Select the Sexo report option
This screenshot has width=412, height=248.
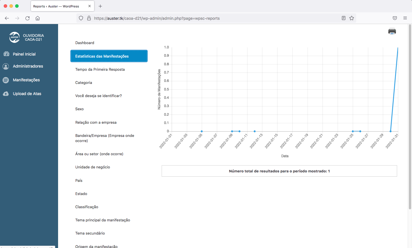point(80,109)
